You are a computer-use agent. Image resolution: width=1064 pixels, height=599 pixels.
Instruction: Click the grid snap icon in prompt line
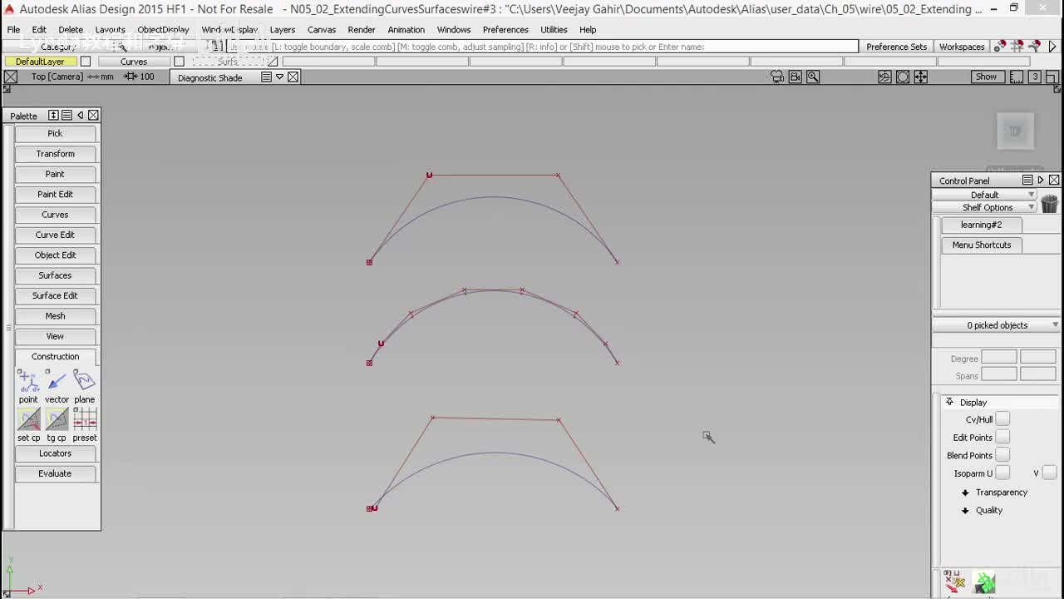click(1017, 47)
